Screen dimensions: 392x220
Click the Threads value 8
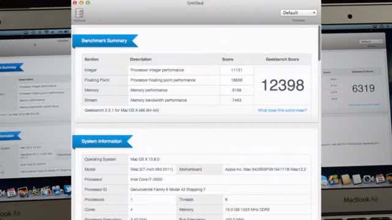[226, 200]
